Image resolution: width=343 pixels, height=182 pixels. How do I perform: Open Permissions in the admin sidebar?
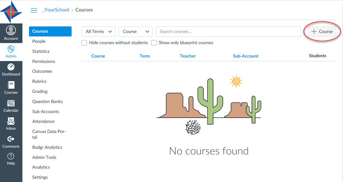[x=44, y=62]
